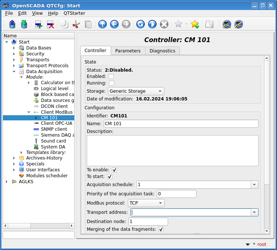The width and height of the screenshot is (277, 250).
Task: Click the Save to database toolbar icon
Action: 24,24
